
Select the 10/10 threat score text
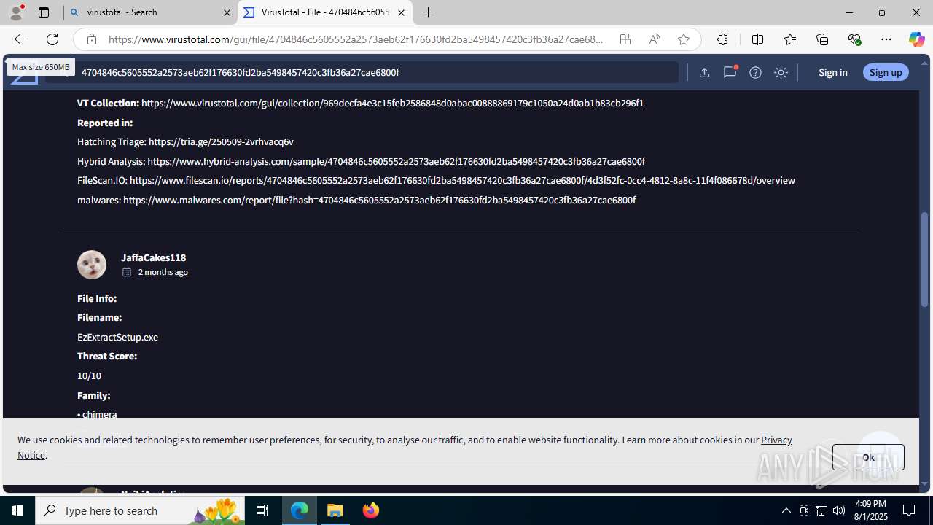(x=89, y=376)
